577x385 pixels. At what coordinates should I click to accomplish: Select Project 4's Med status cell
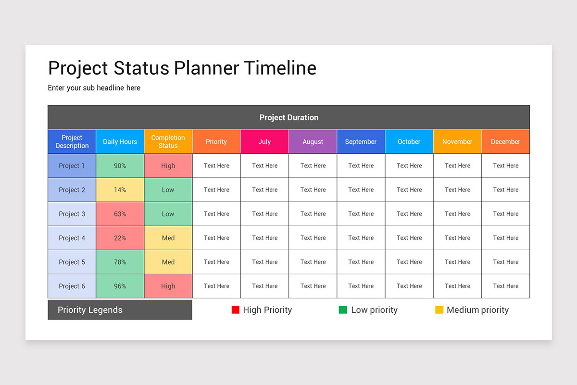[x=168, y=238]
